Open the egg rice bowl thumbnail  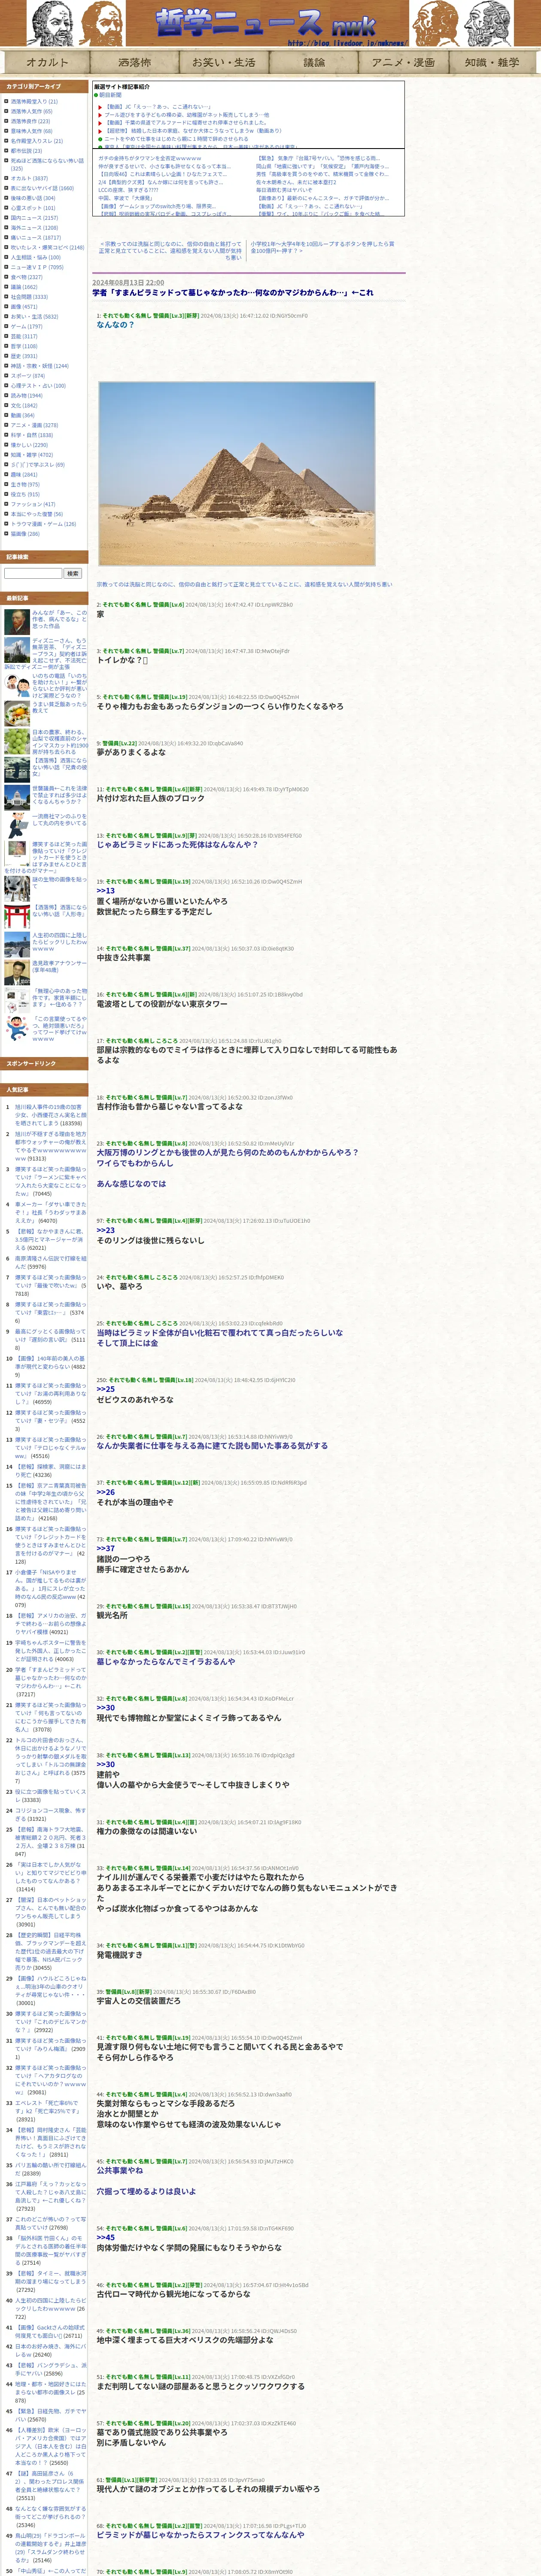point(17,713)
